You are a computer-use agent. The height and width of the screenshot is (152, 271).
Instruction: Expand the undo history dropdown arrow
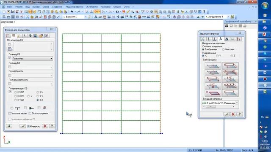click(75, 12)
